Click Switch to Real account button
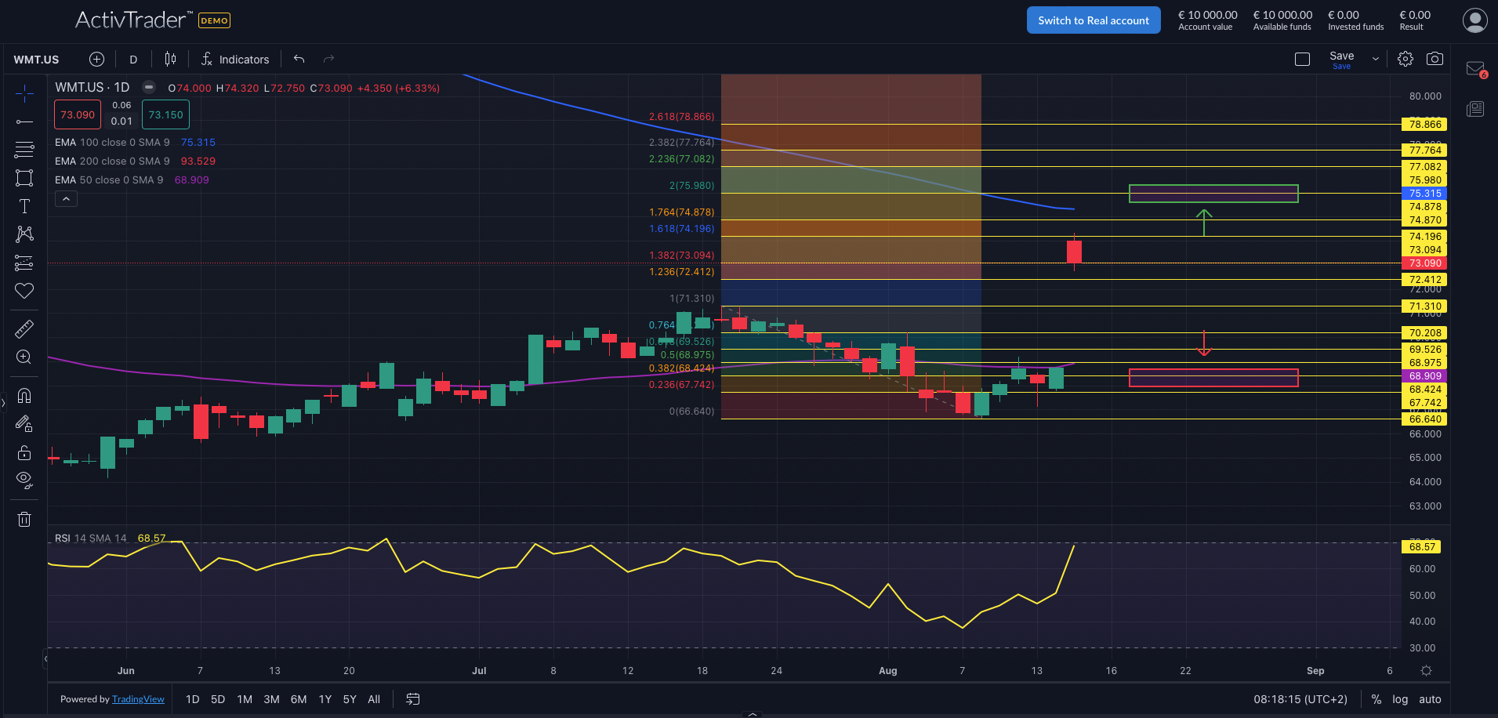The image size is (1498, 718). point(1093,20)
